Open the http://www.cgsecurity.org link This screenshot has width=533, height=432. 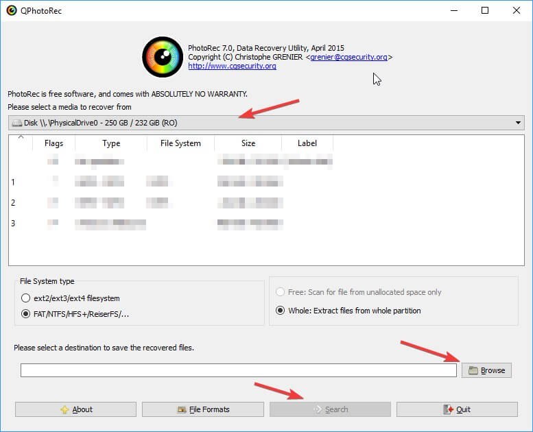(232, 66)
